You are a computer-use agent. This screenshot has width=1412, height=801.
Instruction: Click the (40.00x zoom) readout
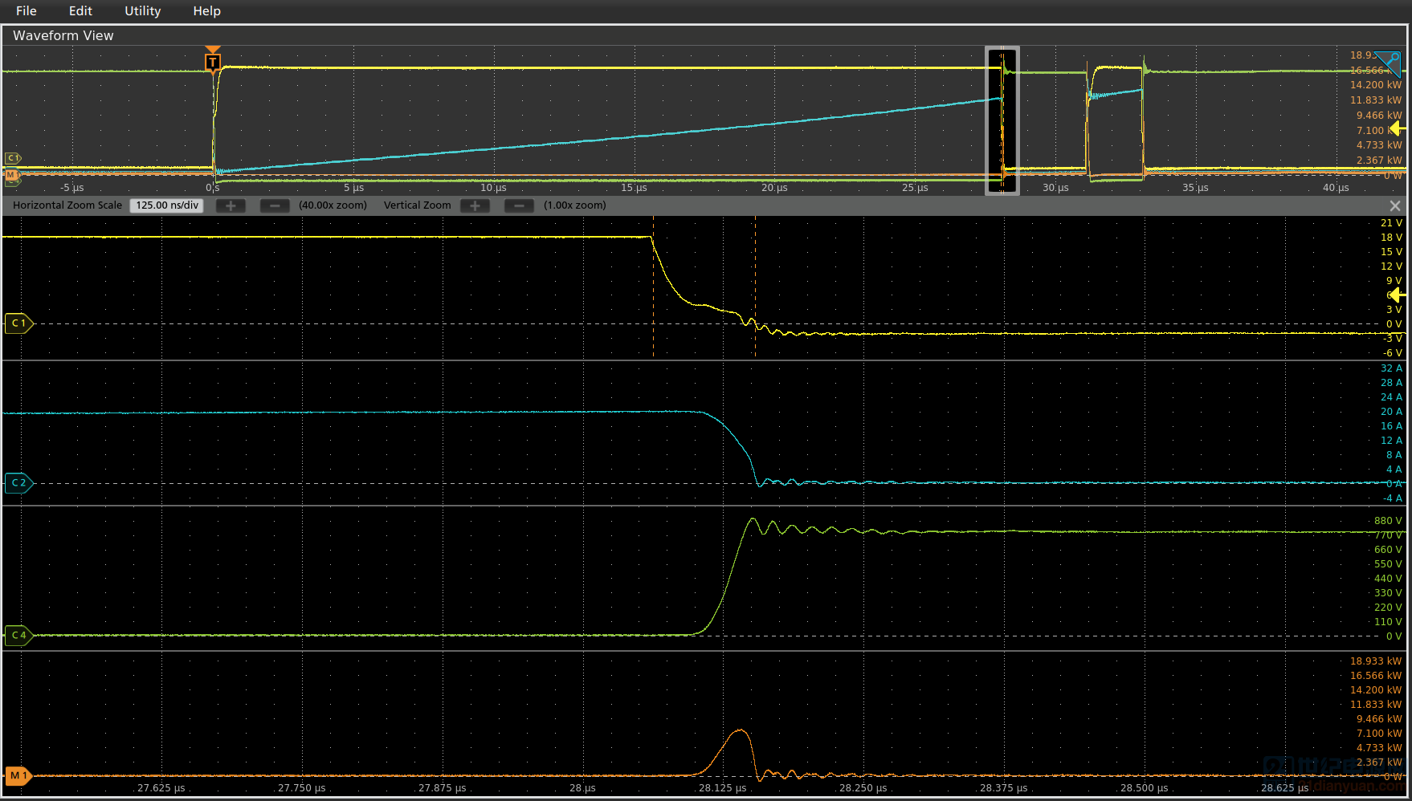pyautogui.click(x=333, y=205)
